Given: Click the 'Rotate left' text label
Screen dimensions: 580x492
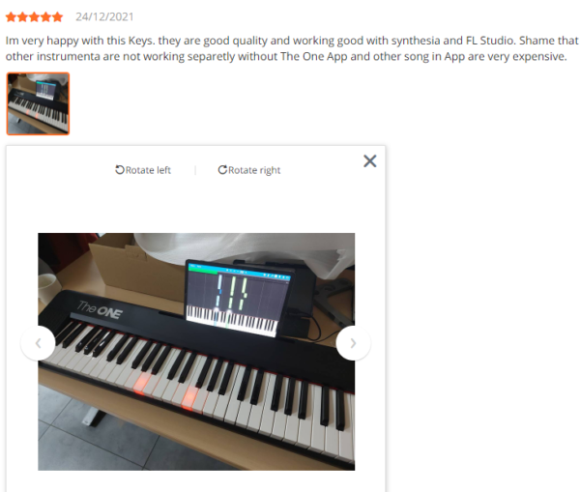Looking at the screenshot, I should [148, 170].
